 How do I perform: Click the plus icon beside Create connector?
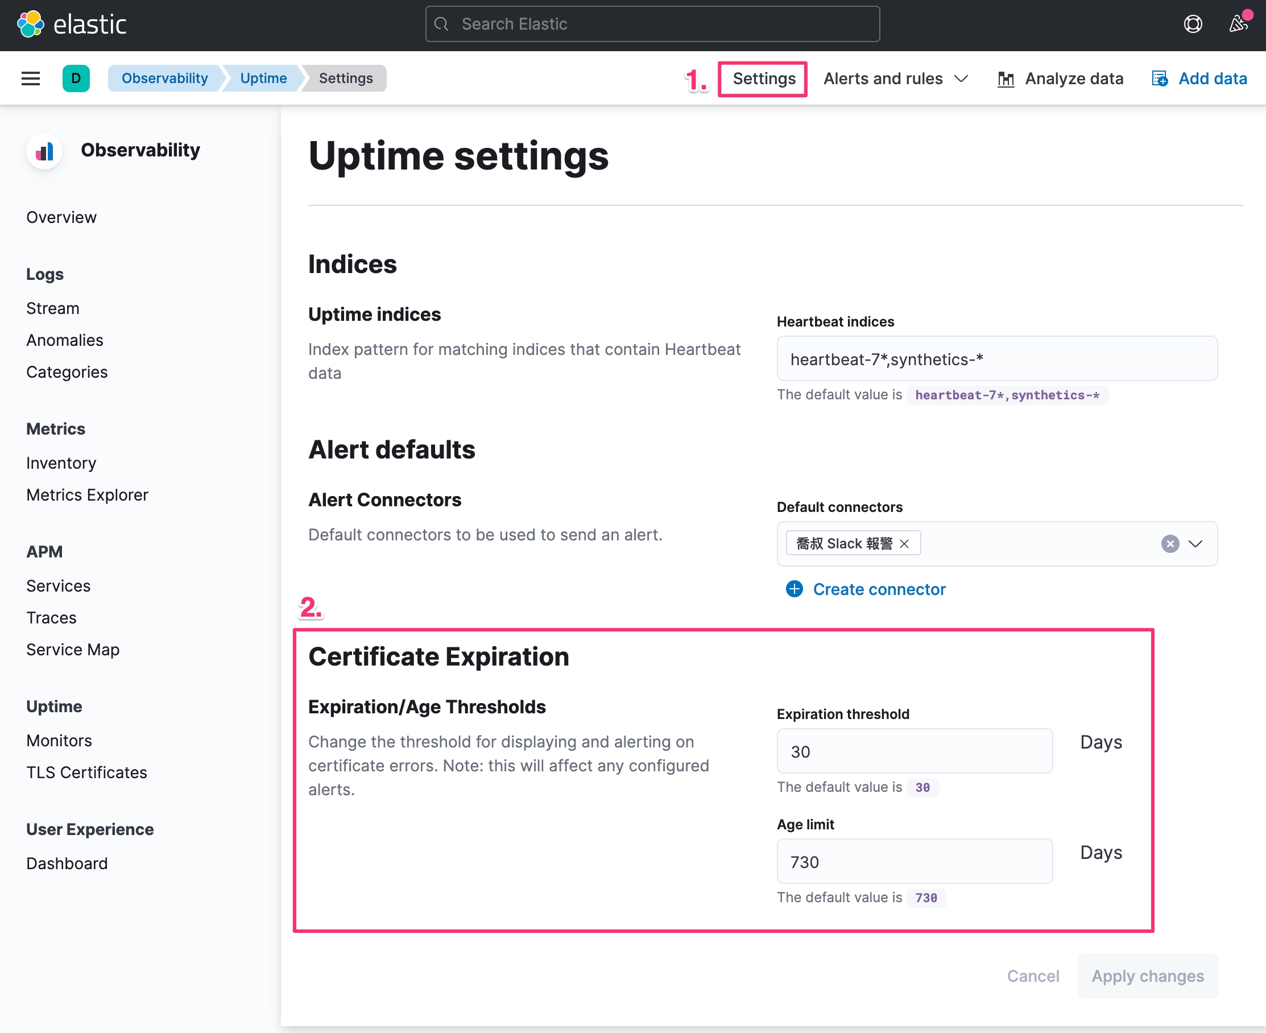[794, 589]
